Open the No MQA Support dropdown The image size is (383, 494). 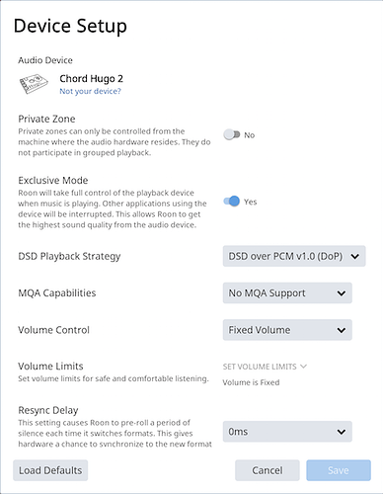[287, 293]
